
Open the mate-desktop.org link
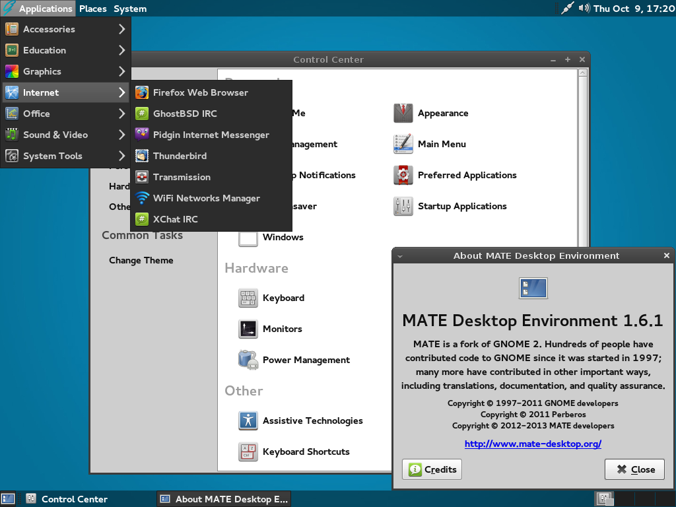533,444
